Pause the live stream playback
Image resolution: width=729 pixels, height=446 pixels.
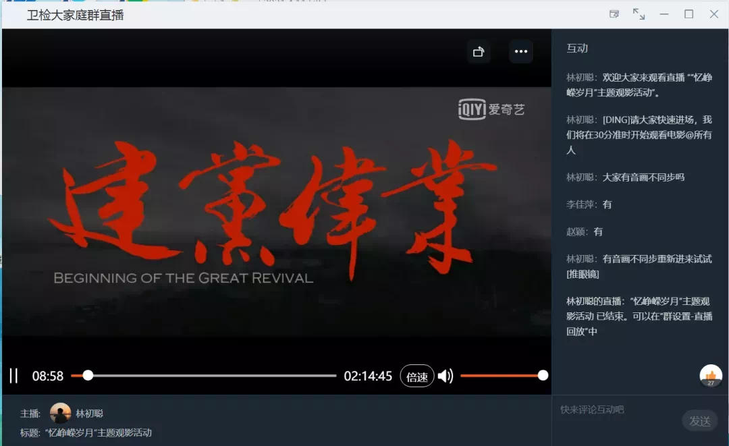coord(14,376)
